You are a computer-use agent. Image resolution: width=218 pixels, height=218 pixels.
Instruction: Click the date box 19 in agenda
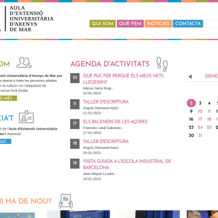[75, 163]
